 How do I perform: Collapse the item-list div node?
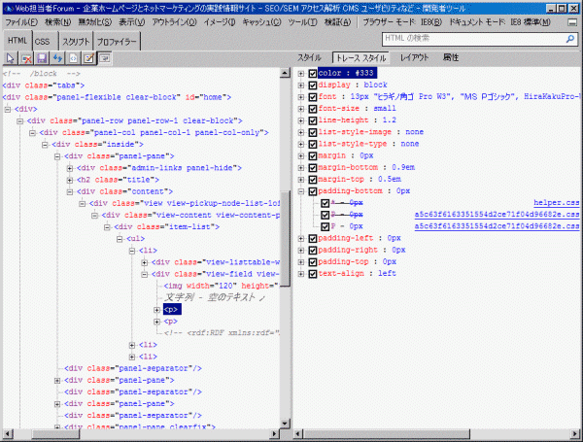[x=107, y=227]
